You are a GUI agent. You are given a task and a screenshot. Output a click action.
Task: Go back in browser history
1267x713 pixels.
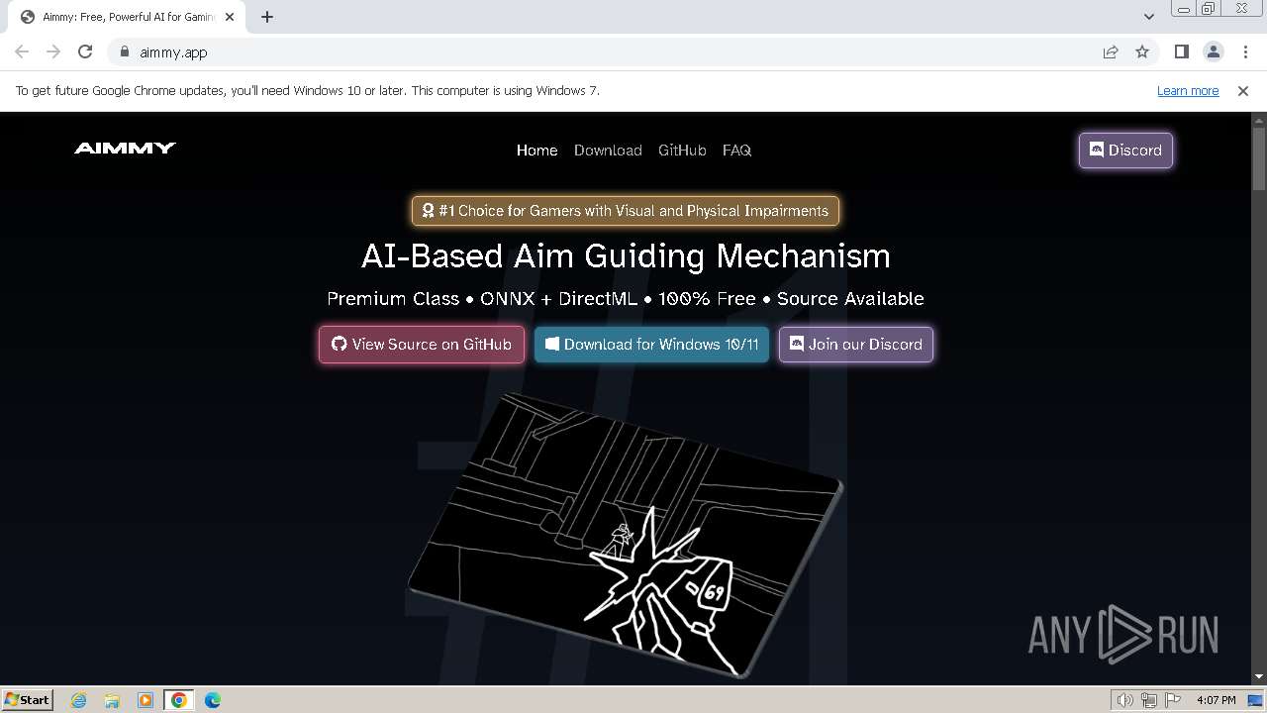22,52
